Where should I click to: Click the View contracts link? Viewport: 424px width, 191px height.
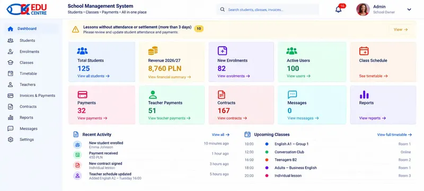pos(232,118)
